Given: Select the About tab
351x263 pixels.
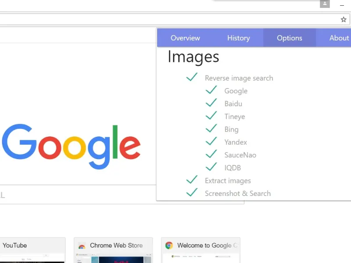Looking at the screenshot, I should 339,38.
